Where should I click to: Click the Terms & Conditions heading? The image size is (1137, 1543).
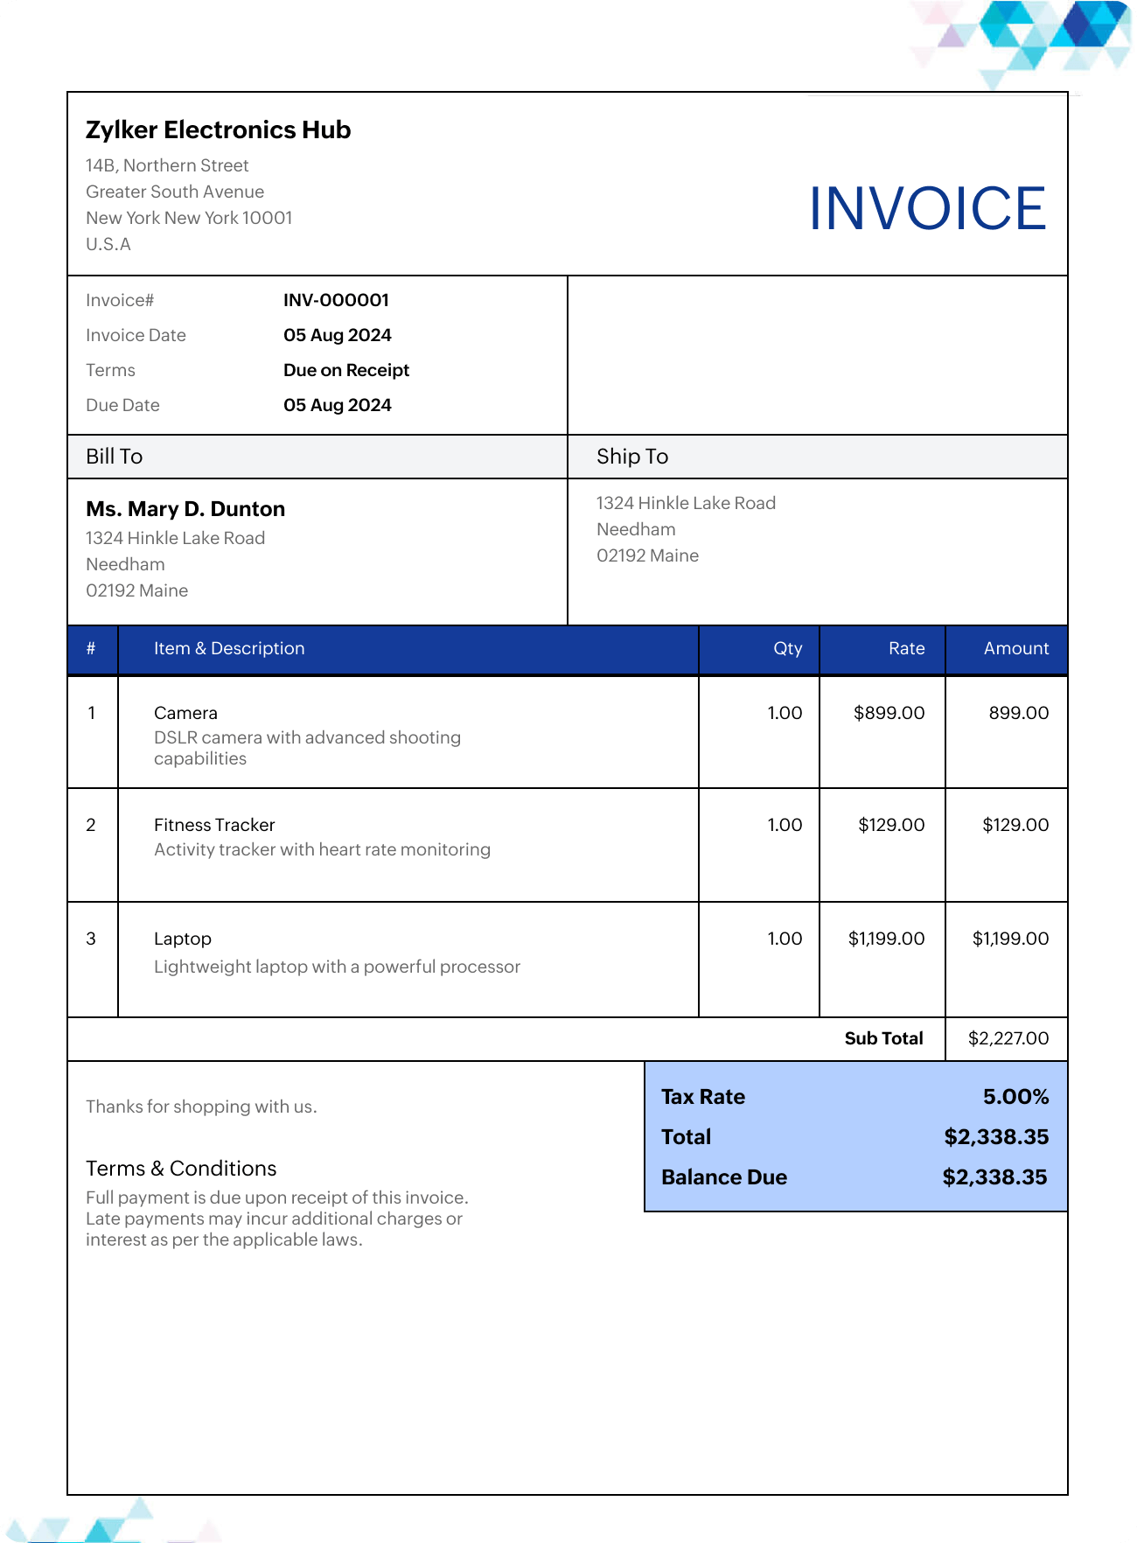[181, 1169]
